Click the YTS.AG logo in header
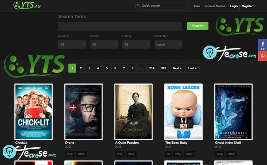Viewport: 267px width, 165px height. 27,5
